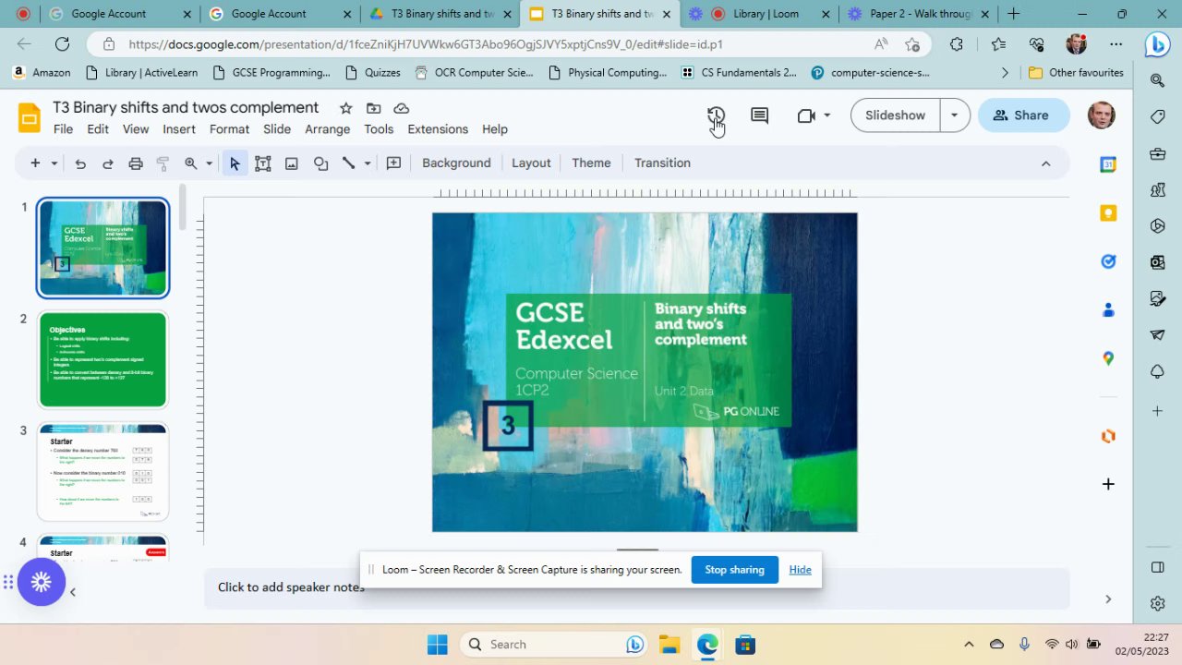Expand the zoom level dropdown arrow
This screenshot has height=665, width=1182.
(209, 163)
